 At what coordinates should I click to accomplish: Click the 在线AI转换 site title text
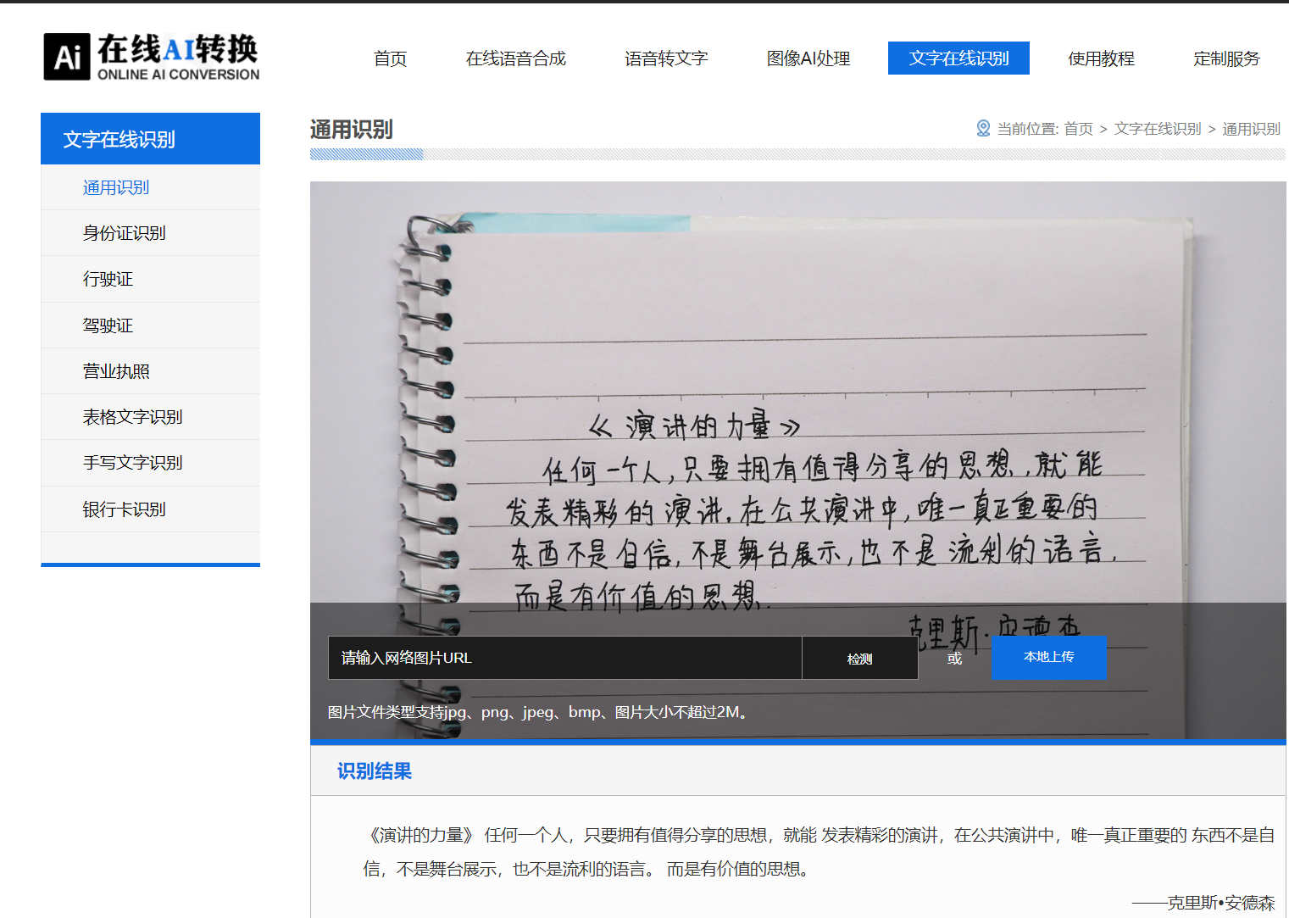[178, 49]
